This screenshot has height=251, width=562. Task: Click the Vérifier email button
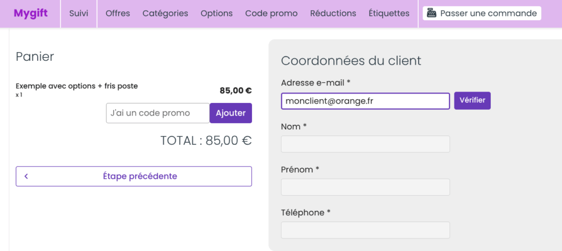point(473,101)
